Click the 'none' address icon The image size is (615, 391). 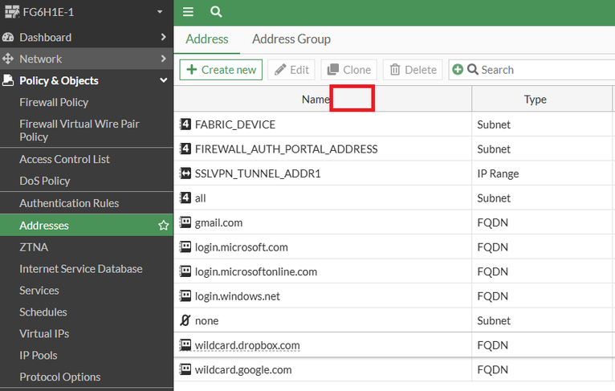[185, 320]
